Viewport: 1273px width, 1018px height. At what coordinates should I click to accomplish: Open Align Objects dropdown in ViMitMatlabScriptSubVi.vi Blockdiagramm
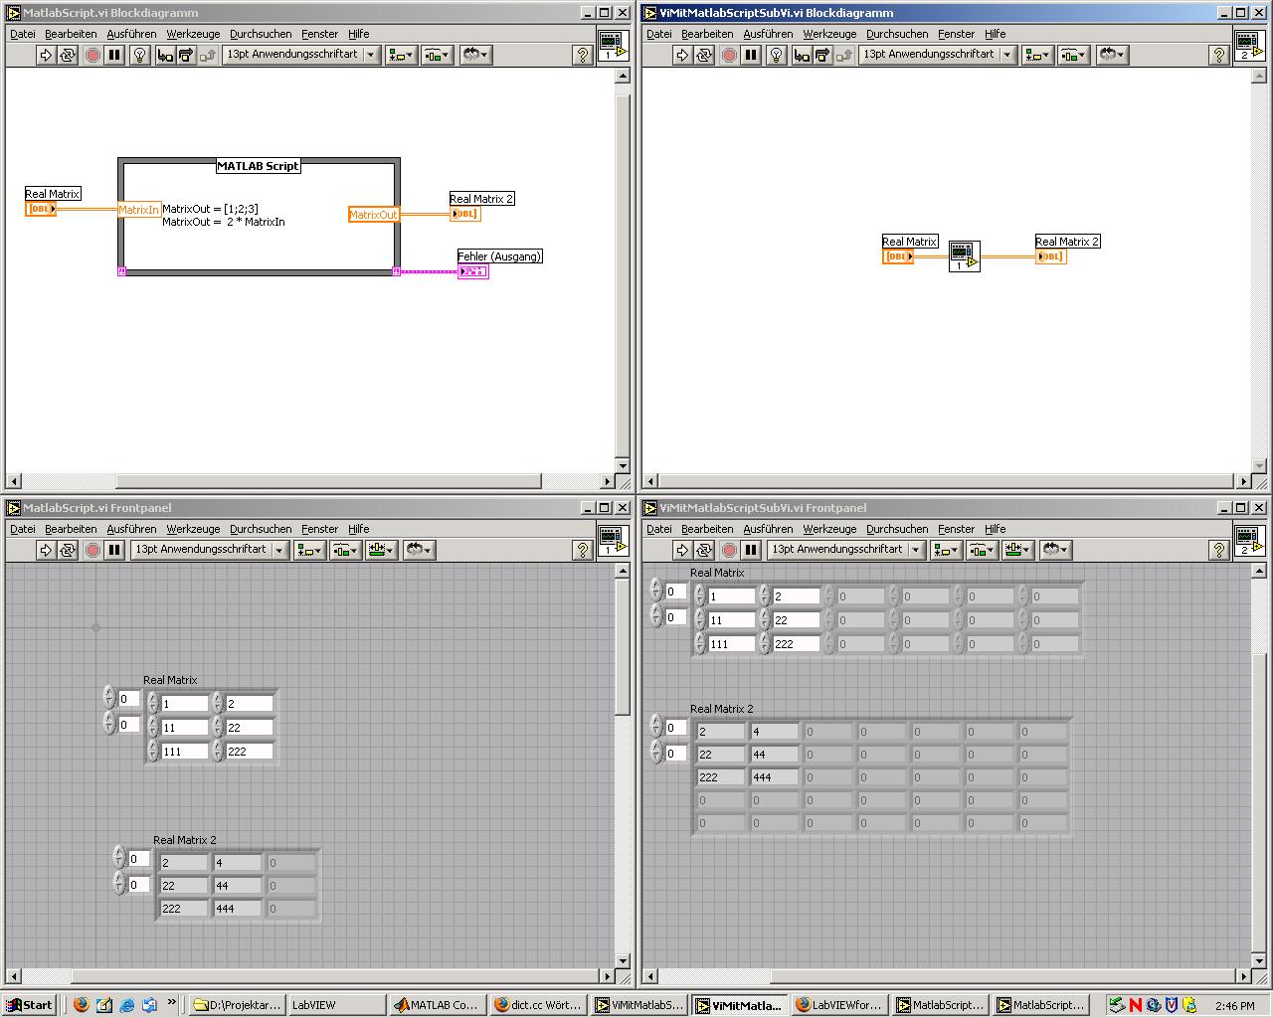point(1036,55)
